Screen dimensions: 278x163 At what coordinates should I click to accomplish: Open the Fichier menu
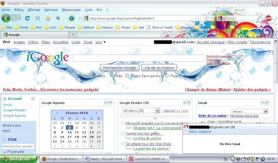(x=6, y=10)
